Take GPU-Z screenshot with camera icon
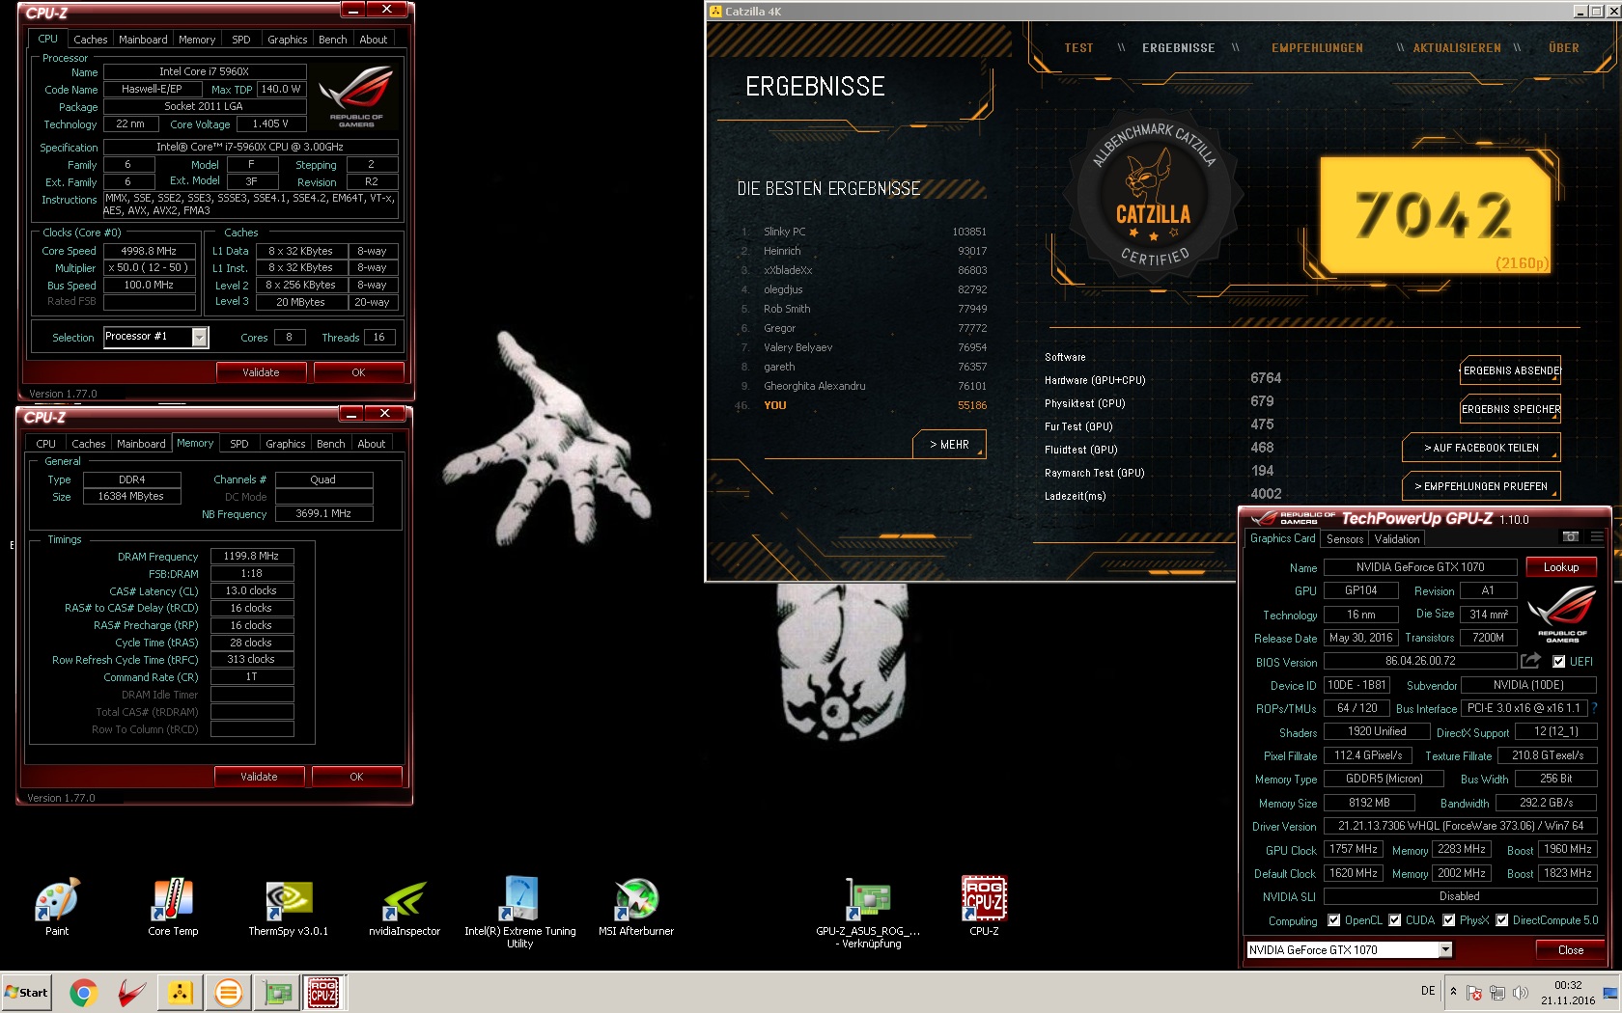Image resolution: width=1622 pixels, height=1013 pixels. click(x=1571, y=537)
